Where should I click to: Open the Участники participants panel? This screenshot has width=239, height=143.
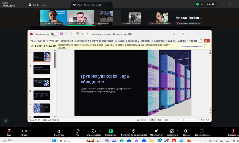[x=59, y=131]
